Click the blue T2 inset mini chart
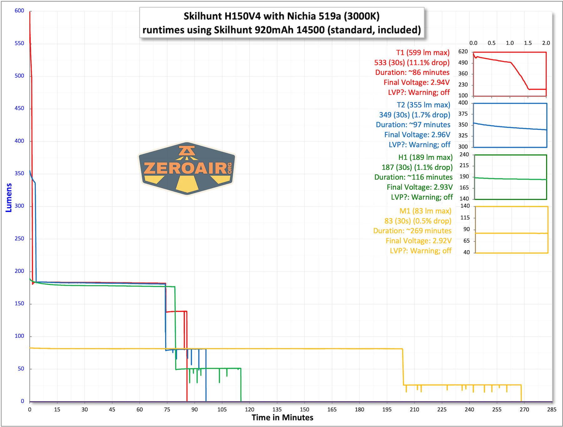The width and height of the screenshot is (563, 427). click(x=510, y=125)
